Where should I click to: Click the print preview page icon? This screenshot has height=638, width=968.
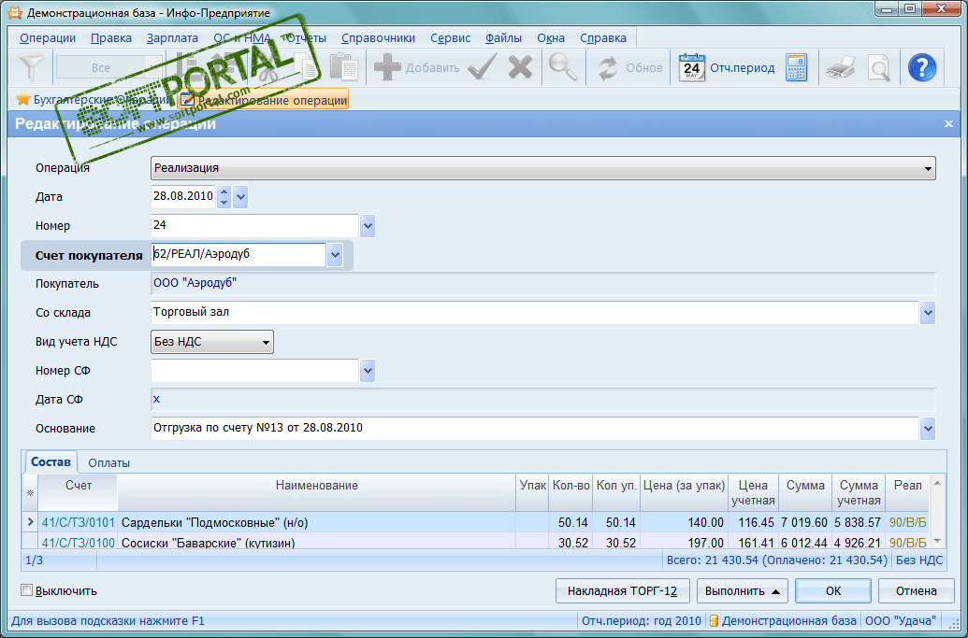(878, 67)
